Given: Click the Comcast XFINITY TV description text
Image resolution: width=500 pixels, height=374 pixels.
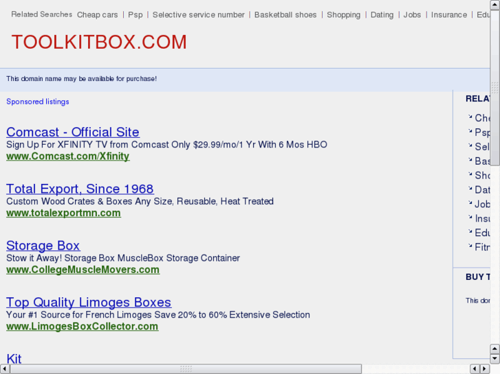Looking at the screenshot, I should pos(166,145).
